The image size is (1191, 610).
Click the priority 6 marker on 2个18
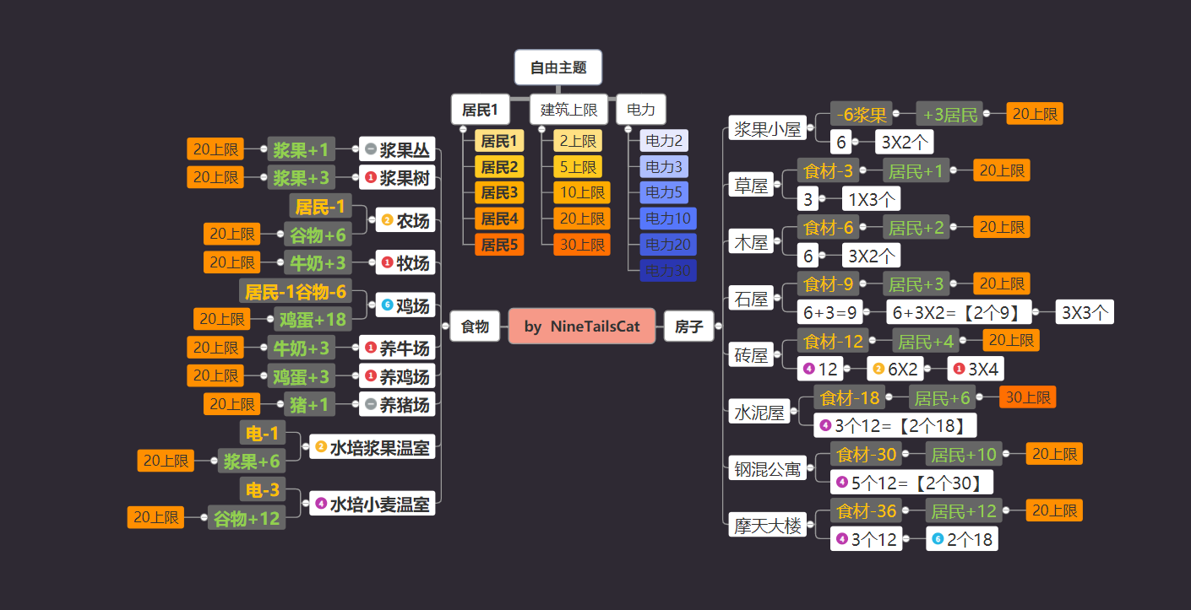coord(938,539)
